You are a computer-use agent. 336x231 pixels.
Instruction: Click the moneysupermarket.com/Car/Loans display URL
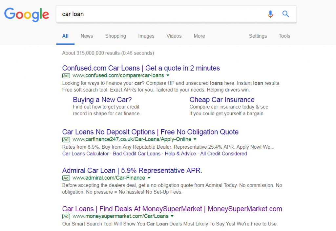[x=120, y=216]
